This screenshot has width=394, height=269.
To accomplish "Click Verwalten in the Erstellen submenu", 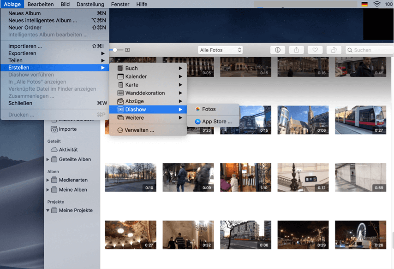I will [x=139, y=130].
